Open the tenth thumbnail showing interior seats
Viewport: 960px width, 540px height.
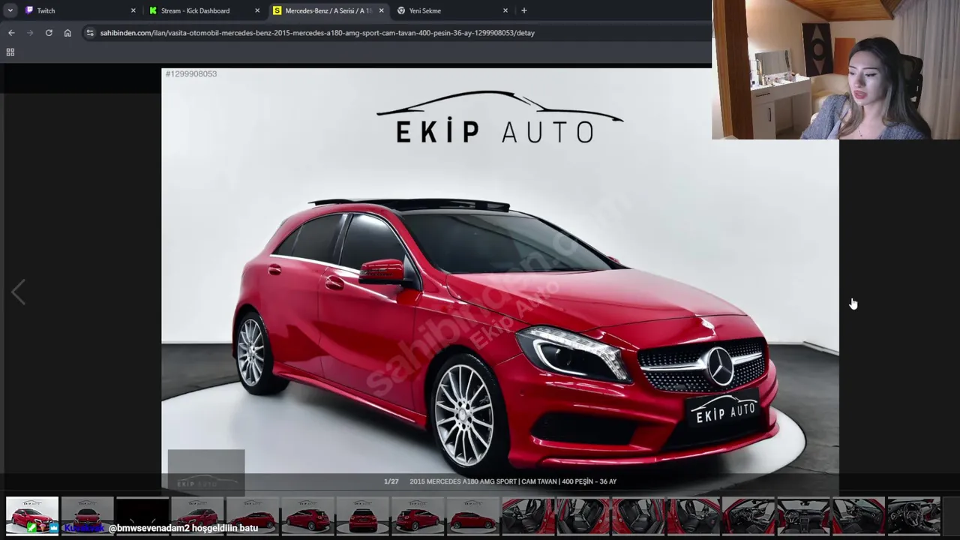(x=528, y=516)
